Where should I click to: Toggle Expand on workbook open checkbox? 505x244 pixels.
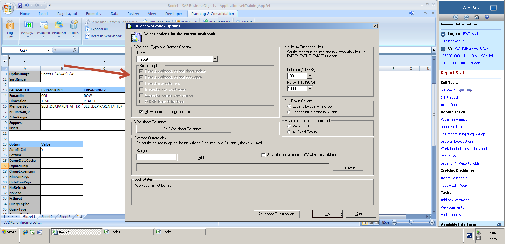coord(141,89)
